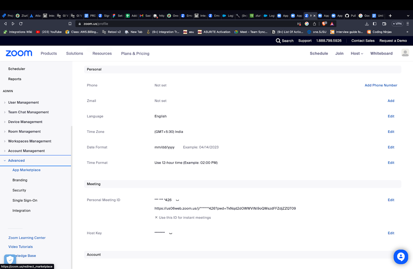This screenshot has width=413, height=269.
Task: Open Security in sidebar
Action: (19, 190)
